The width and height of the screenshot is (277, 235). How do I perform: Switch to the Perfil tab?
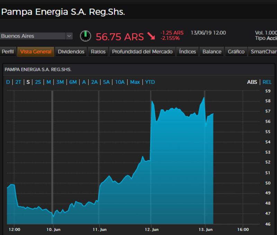tap(8, 52)
